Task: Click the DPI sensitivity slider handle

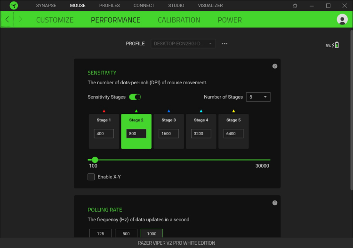Action: [95, 160]
